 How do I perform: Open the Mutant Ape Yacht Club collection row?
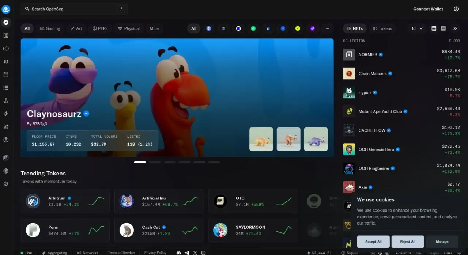[401, 111]
